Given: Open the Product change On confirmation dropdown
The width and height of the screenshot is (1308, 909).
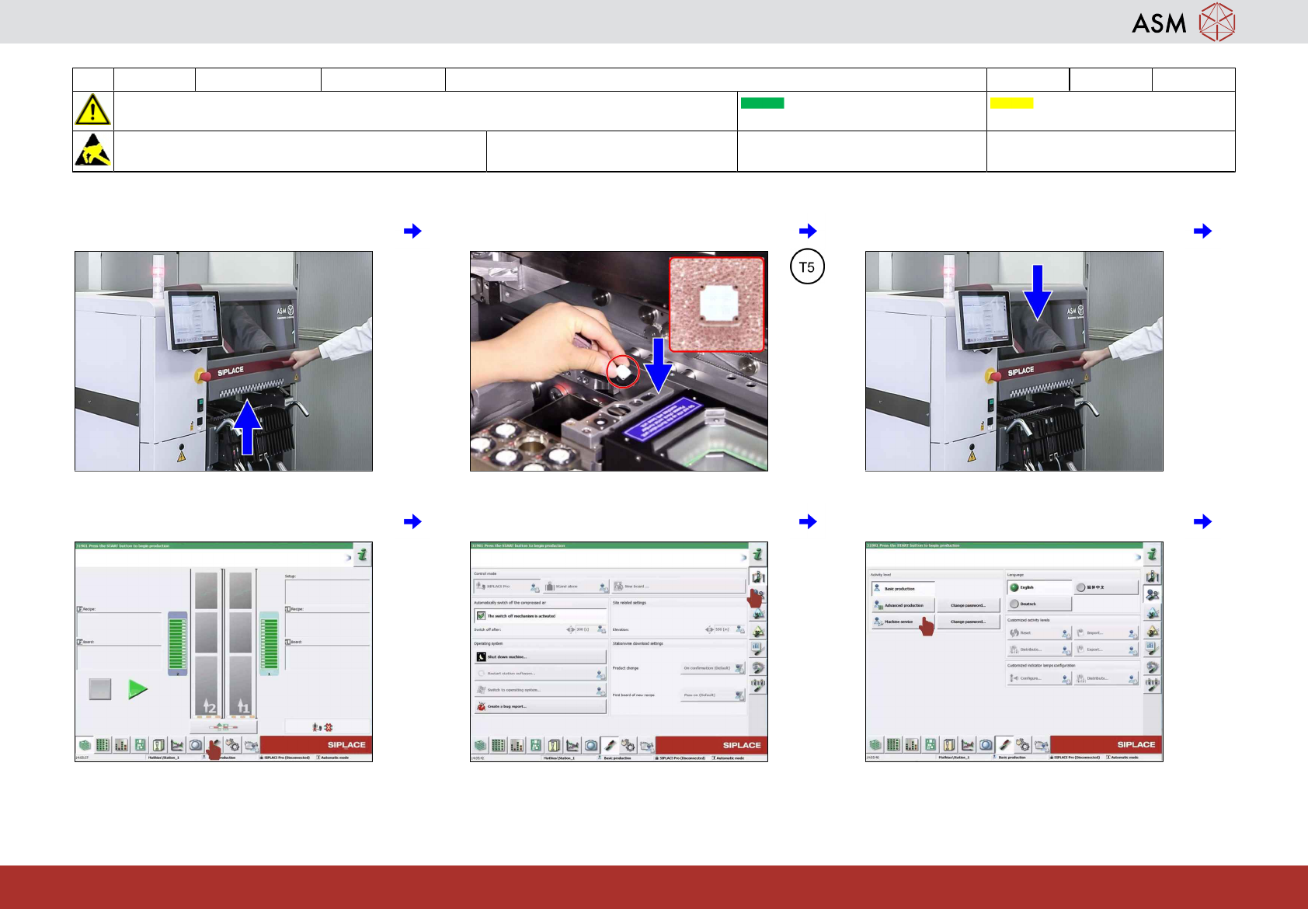Looking at the screenshot, I should click(x=713, y=668).
